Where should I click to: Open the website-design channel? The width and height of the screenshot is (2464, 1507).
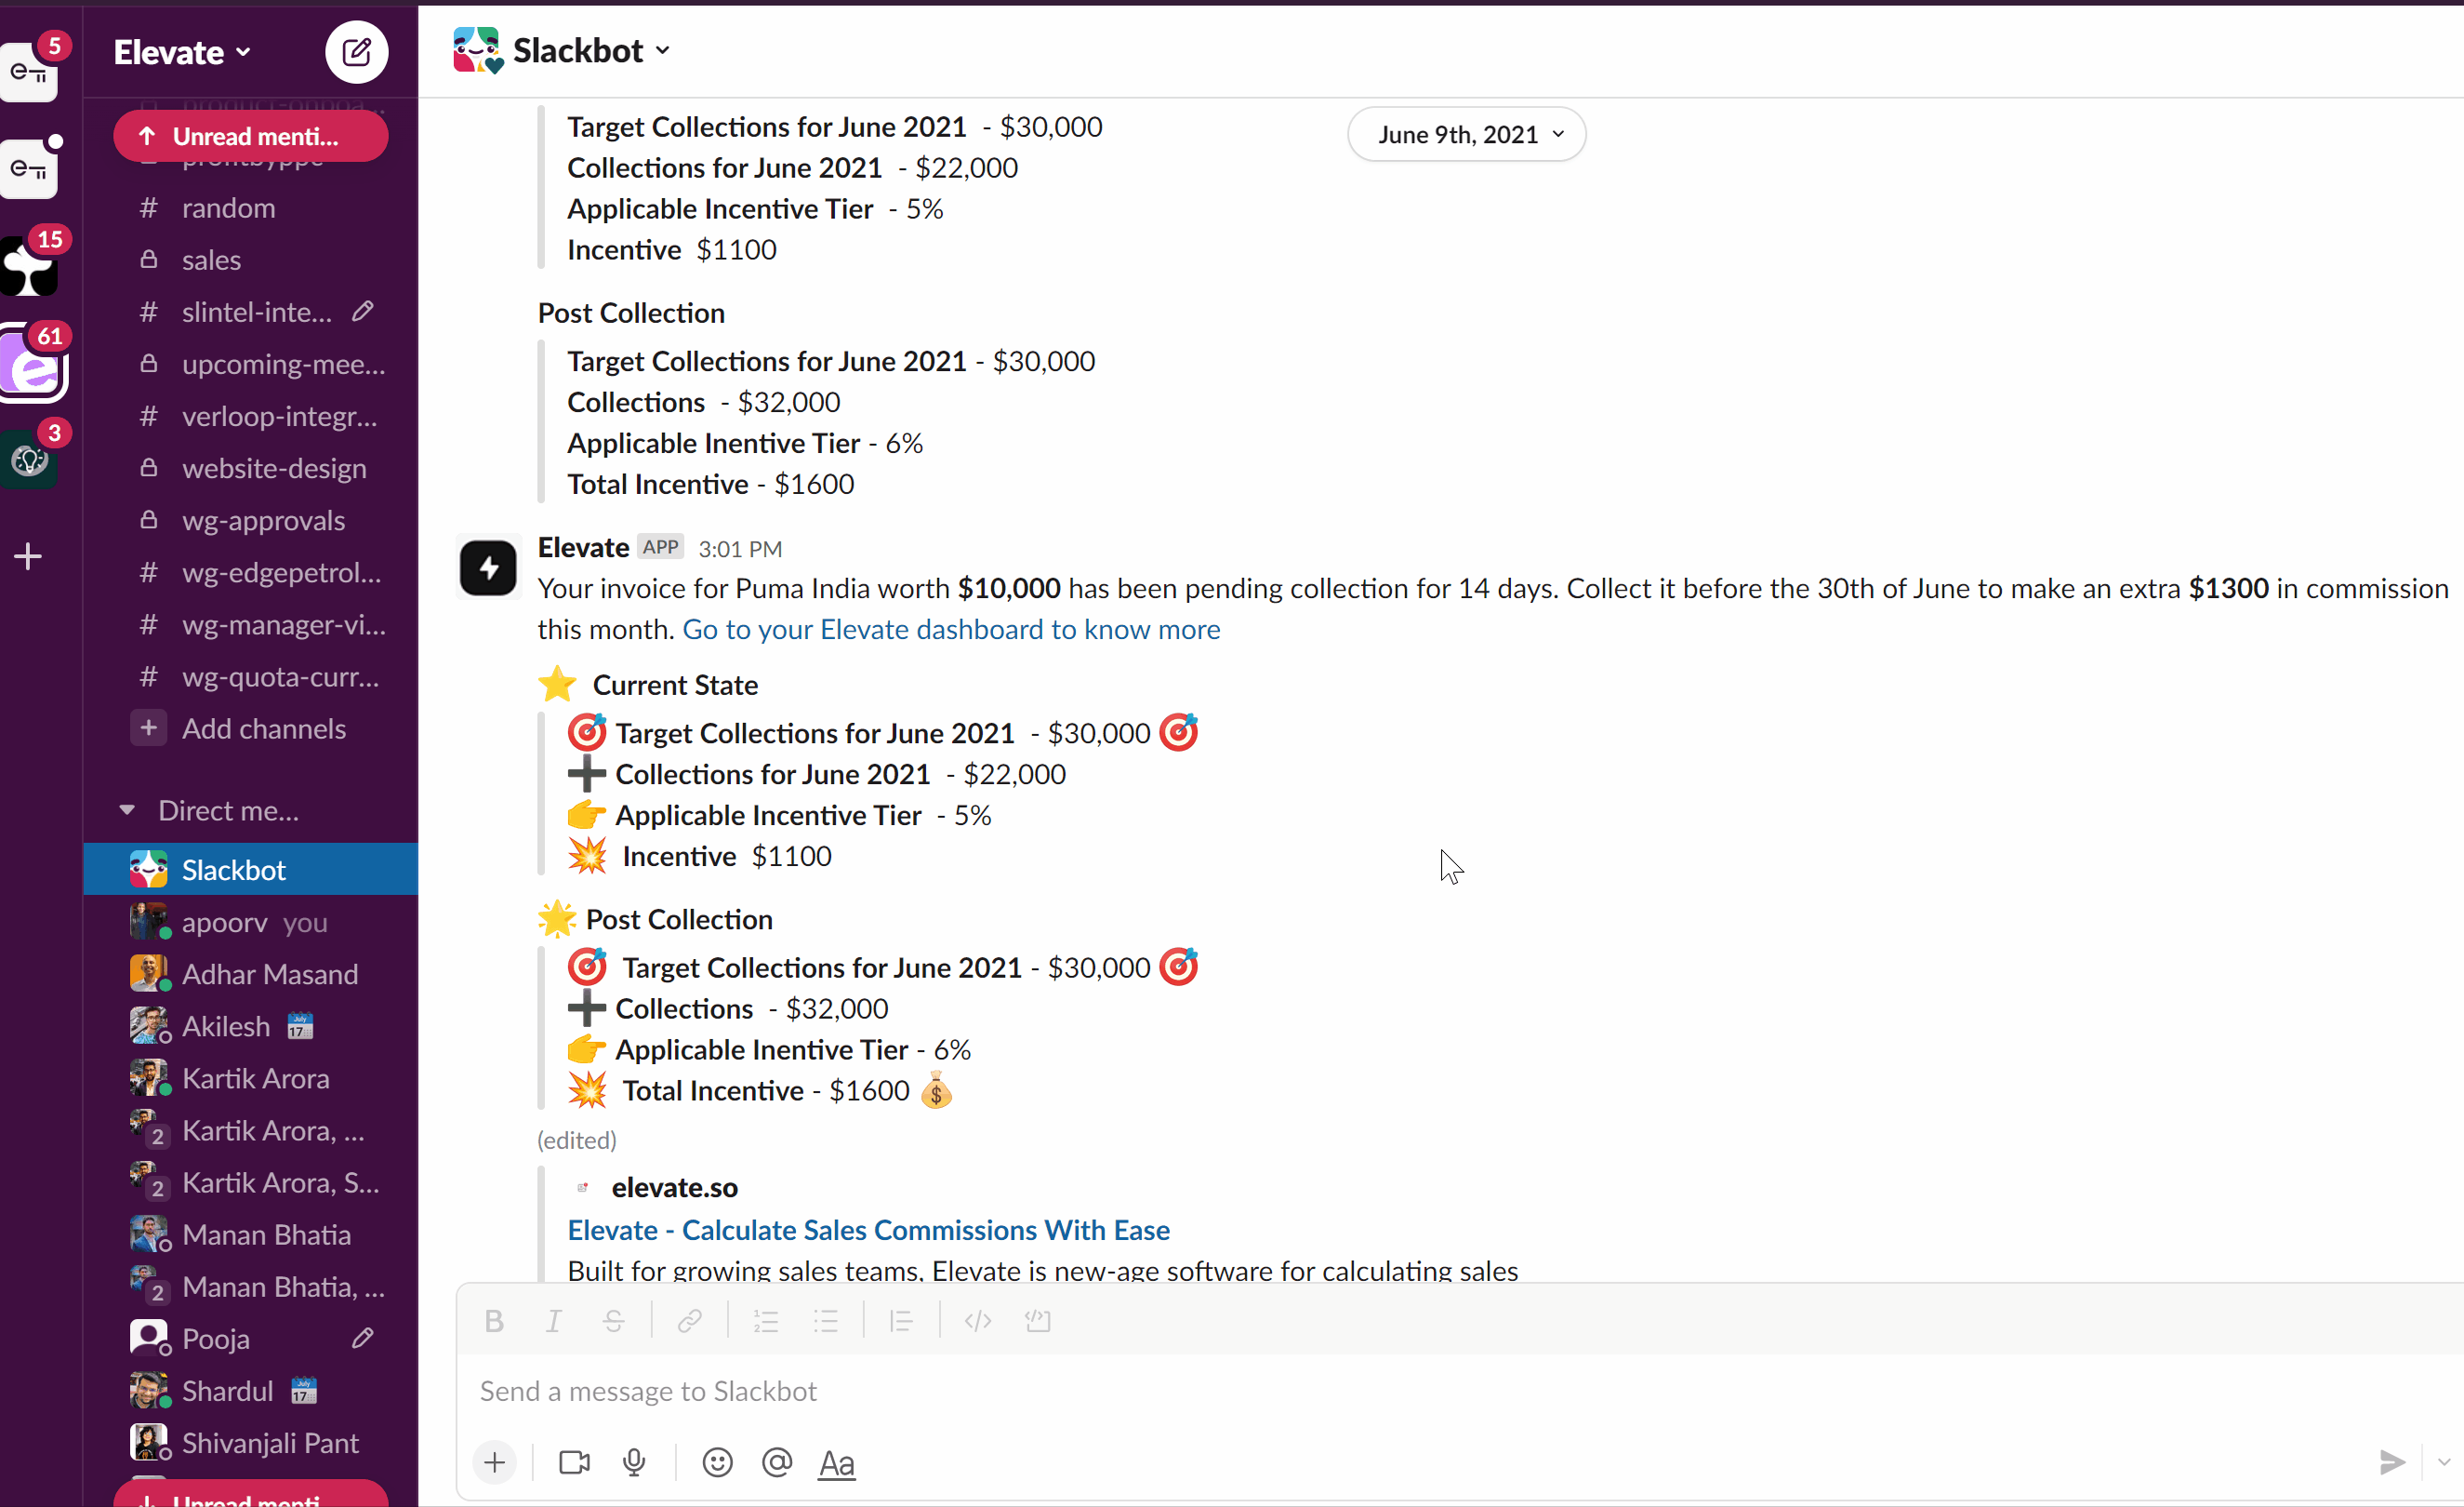tap(251, 468)
